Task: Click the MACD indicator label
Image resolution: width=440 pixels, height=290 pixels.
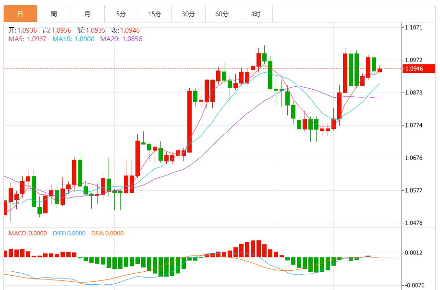Action: tap(28, 233)
